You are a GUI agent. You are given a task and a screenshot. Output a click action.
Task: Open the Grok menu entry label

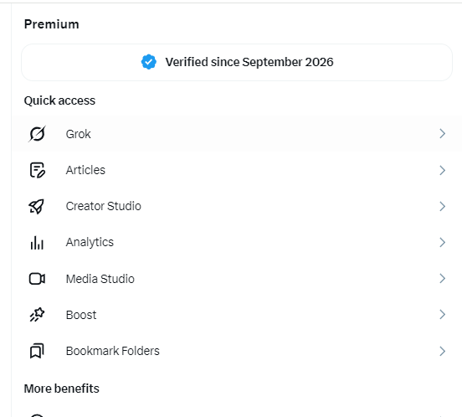click(79, 134)
